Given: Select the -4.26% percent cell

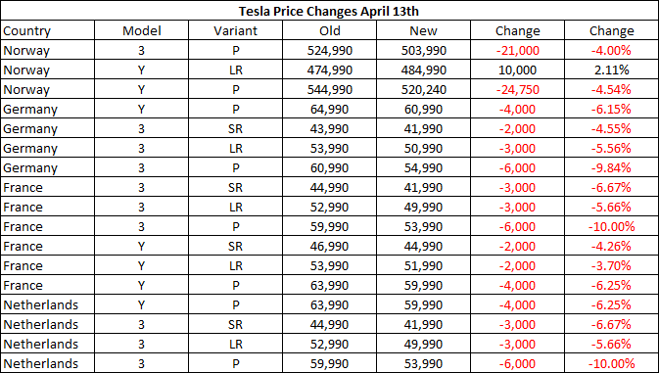Looking at the screenshot, I should 611,246.
